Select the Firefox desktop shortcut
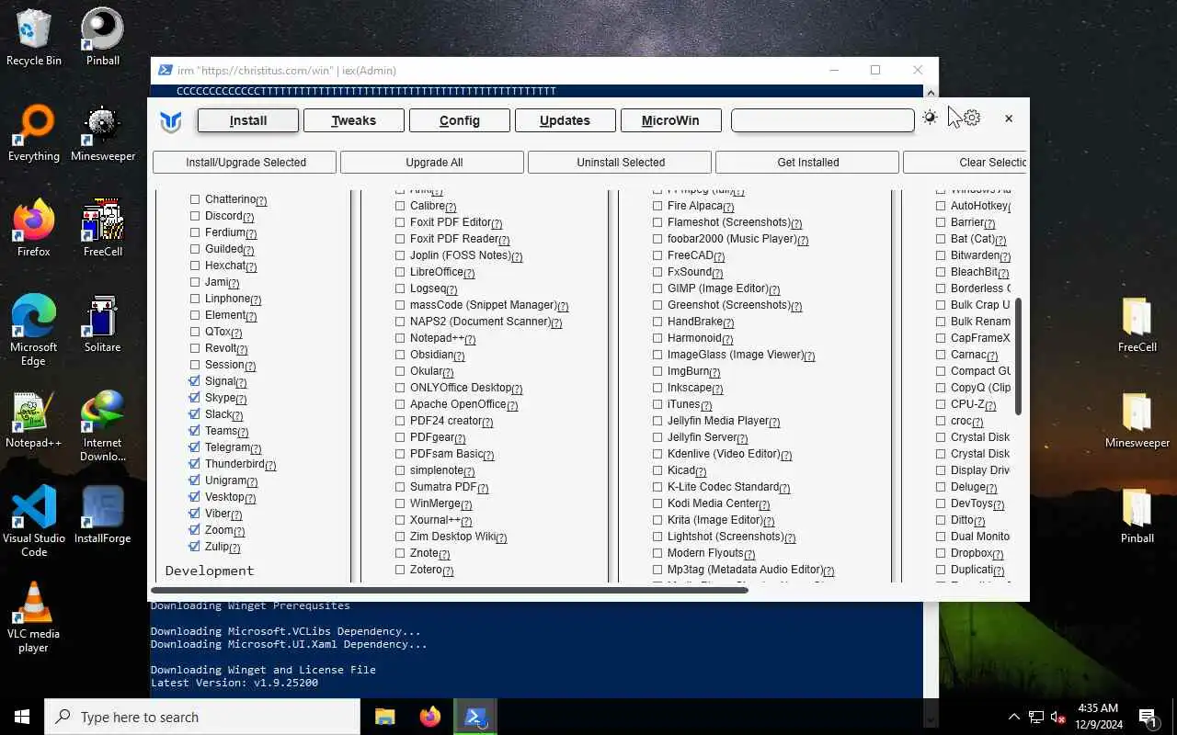Viewport: 1177px width, 735px height. pyautogui.click(x=34, y=228)
